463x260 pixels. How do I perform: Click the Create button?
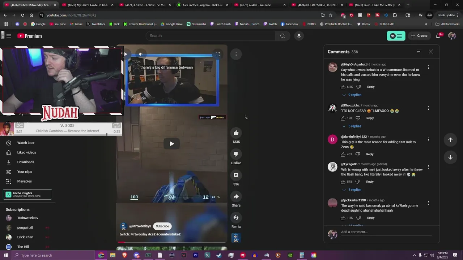[x=419, y=36]
